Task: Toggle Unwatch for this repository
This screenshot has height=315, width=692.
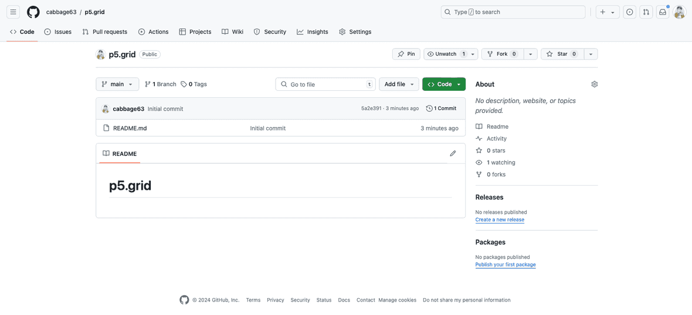Action: (x=445, y=54)
